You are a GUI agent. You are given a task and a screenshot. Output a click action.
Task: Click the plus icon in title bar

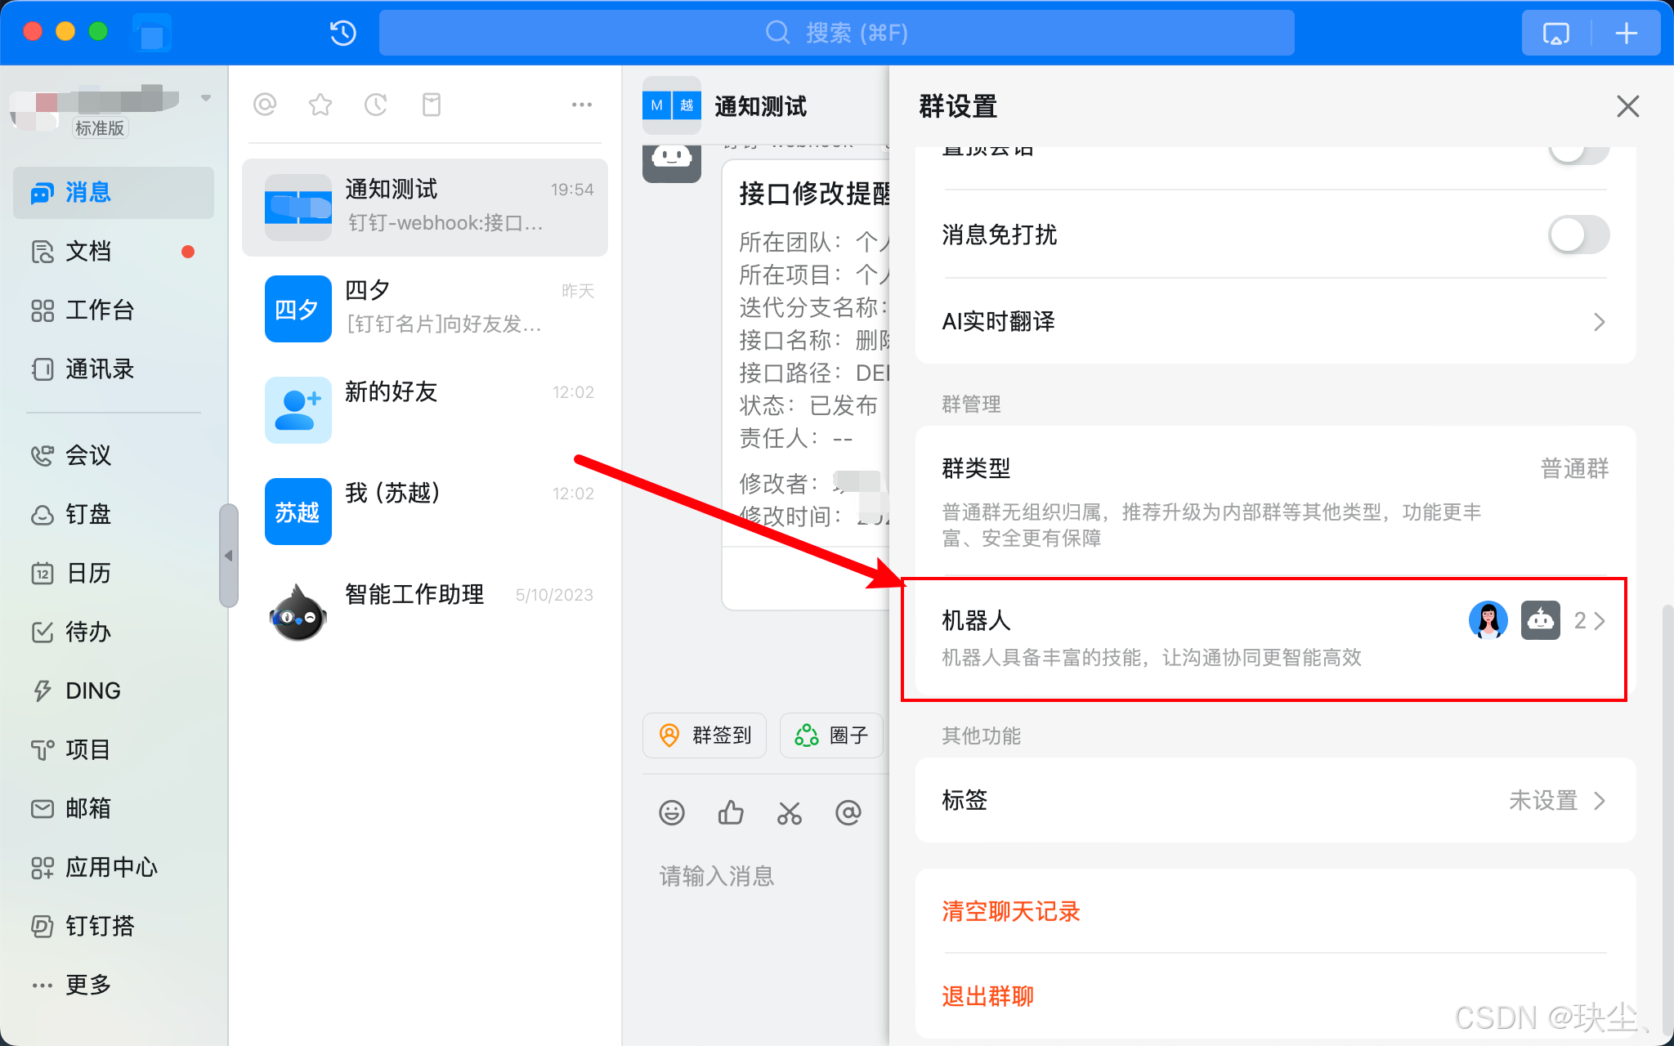[1627, 34]
